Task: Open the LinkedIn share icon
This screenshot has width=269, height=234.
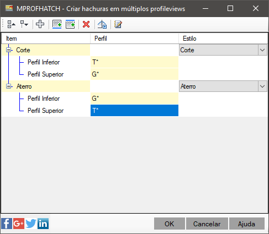Action: [43, 224]
